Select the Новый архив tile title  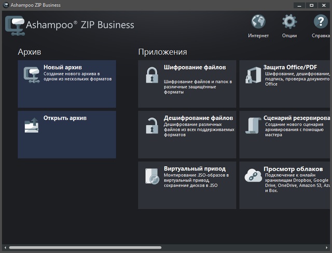pos(63,68)
